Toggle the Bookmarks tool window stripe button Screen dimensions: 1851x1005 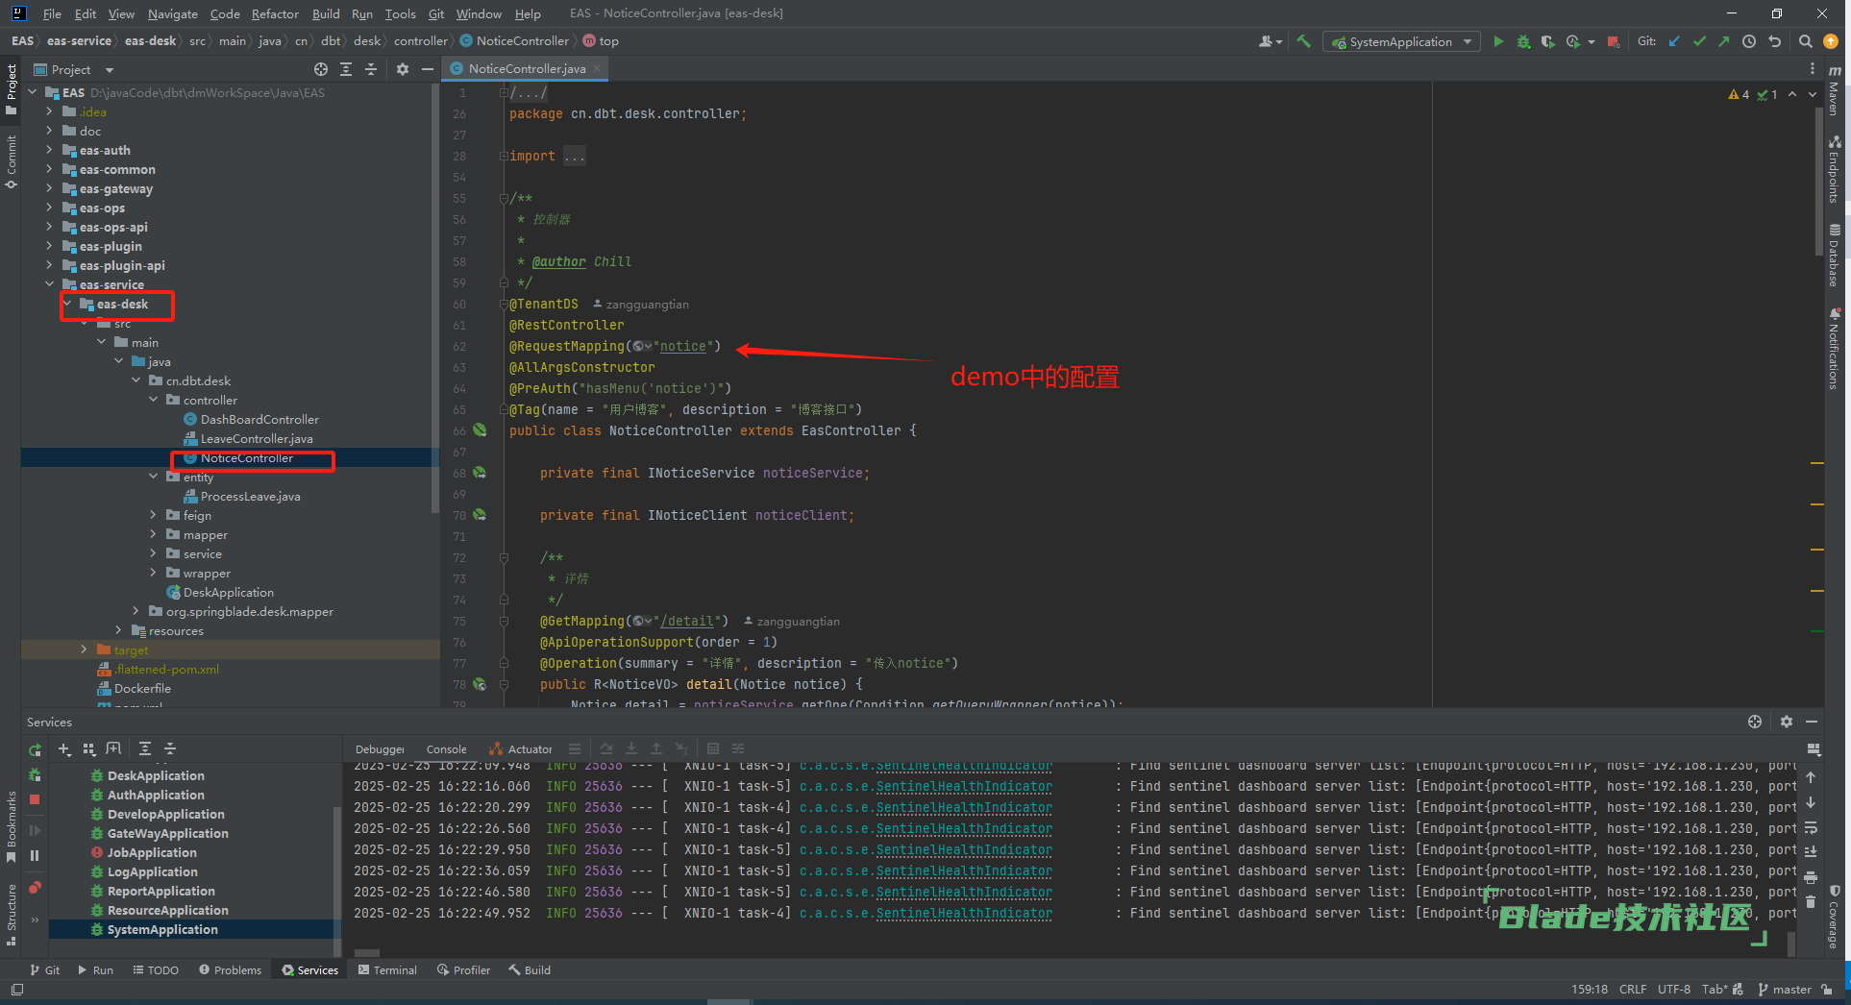coord(12,826)
